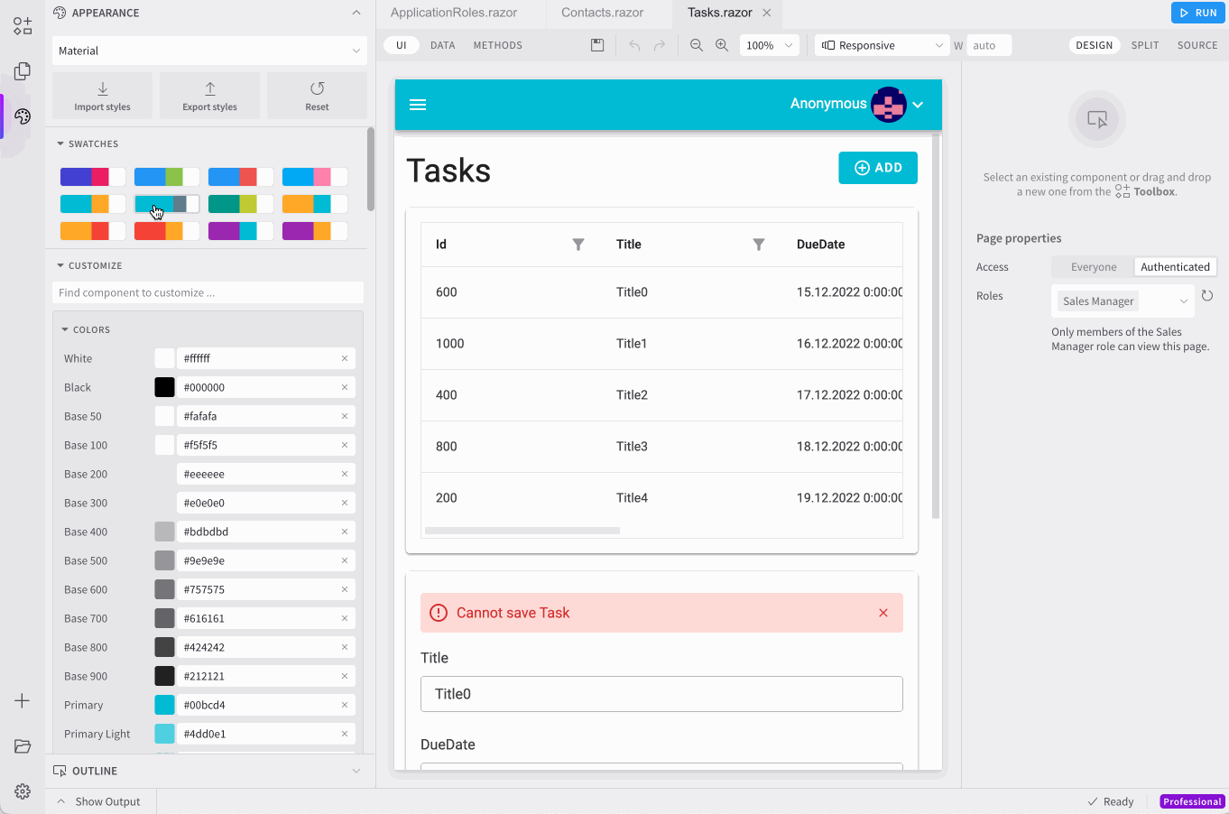The width and height of the screenshot is (1229, 814).
Task: Close the Tasks.razor tab
Action: (767, 13)
